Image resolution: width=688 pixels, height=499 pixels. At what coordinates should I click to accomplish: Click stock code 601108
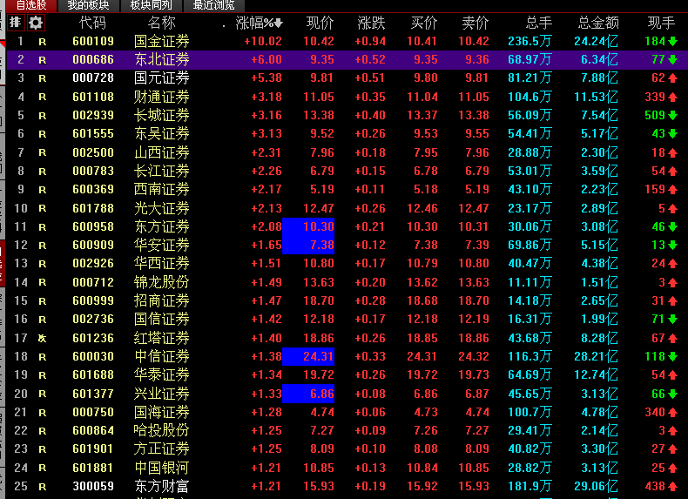pyautogui.click(x=93, y=97)
